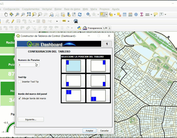
Task: Open the attribute table icon
Action: click(x=125, y=14)
